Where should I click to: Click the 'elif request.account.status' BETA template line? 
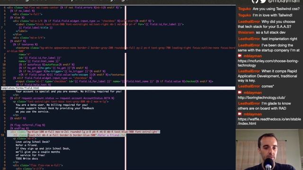click(62, 98)
